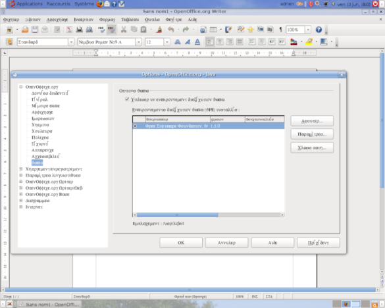Open the zoom 100% dropdown arrow
The image size is (385, 308).
[308, 30]
